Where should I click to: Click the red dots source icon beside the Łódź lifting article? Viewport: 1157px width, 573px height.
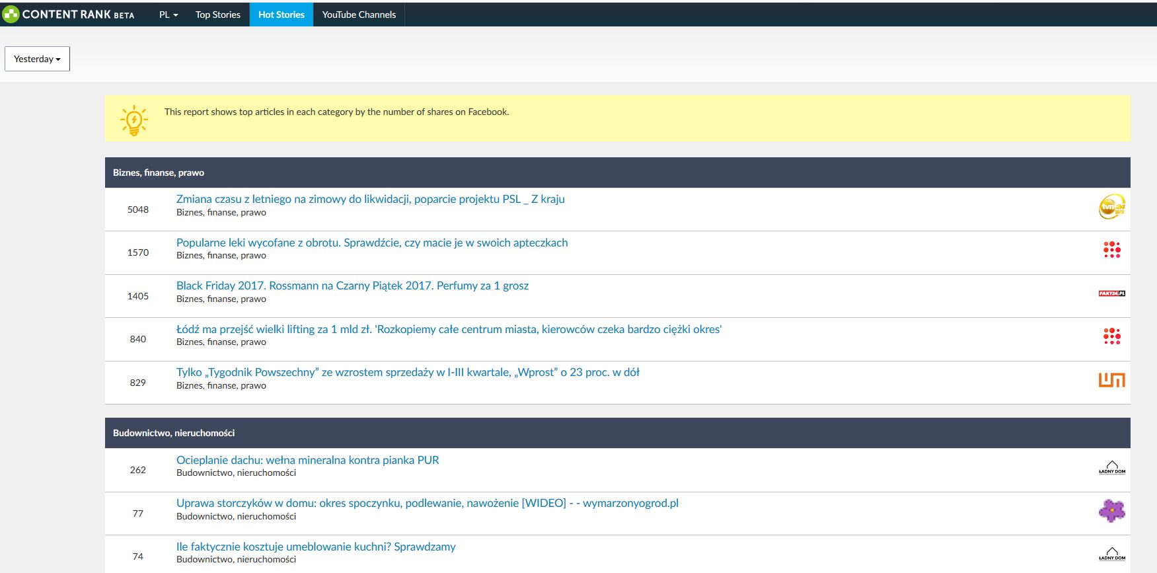tap(1111, 336)
